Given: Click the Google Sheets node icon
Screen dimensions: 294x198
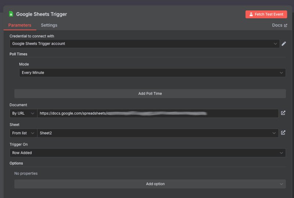Looking at the screenshot, I should (11, 14).
